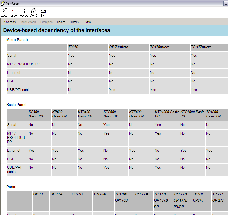Screen dimensions: 228x215
Task: Click Ethernet row label in Micro Panel table
Action: click(x=14, y=72)
